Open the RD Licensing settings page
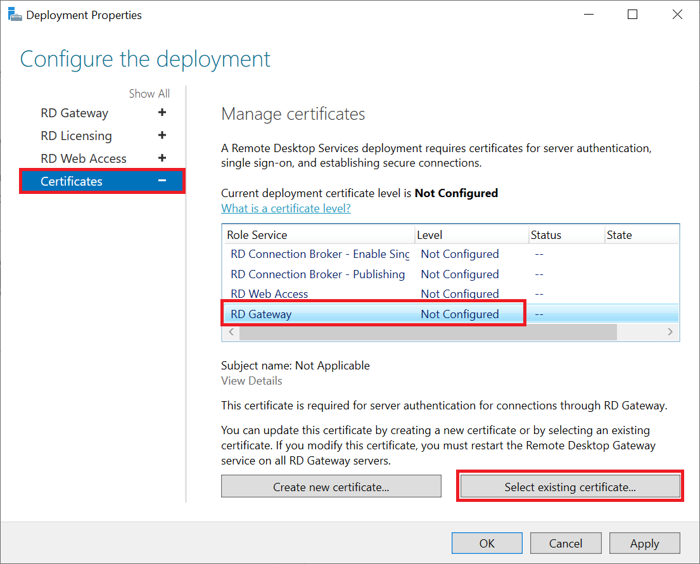The height and width of the screenshot is (564, 700). pyautogui.click(x=77, y=136)
